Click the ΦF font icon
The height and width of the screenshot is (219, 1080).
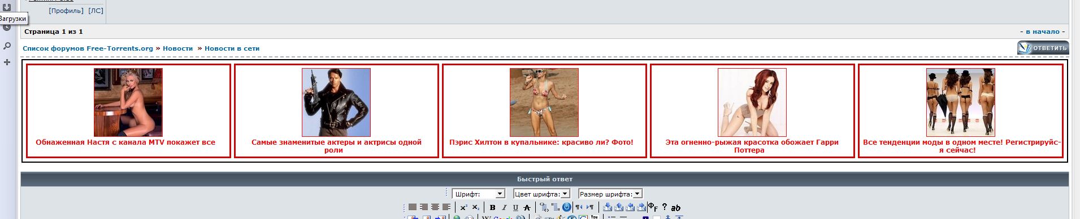pos(653,207)
